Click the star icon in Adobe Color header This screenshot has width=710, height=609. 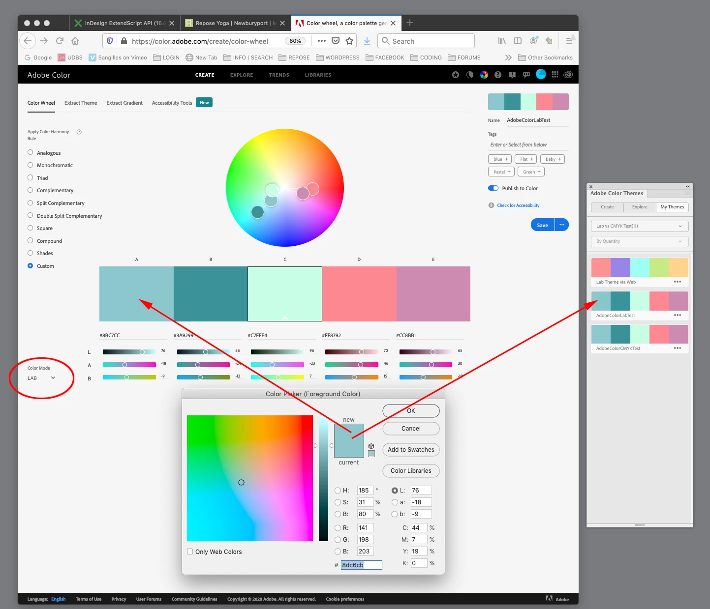click(456, 75)
